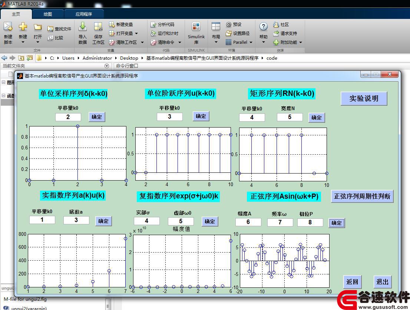Open Current Folder panel actions dropdown
Screen dimensions: 410x310
[106, 66]
